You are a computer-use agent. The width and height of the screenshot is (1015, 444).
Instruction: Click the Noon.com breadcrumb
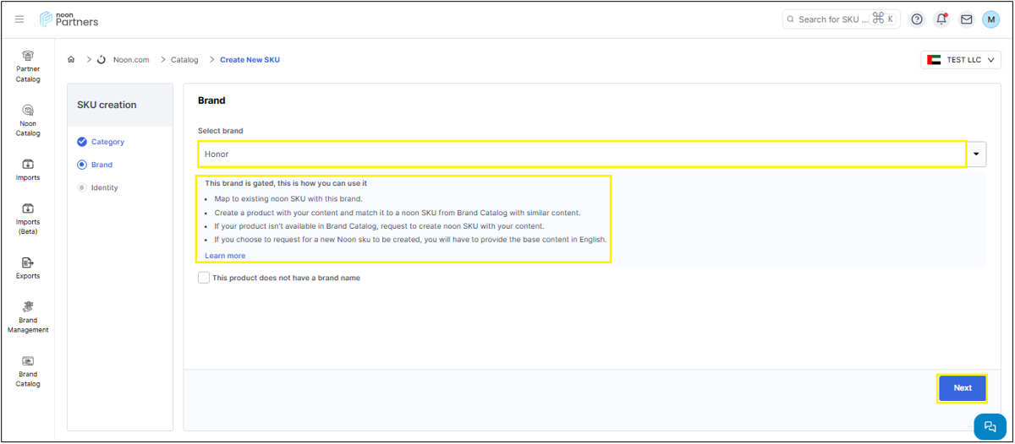(131, 60)
